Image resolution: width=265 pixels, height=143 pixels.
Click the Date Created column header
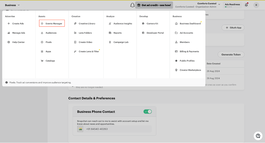point(213,64)
